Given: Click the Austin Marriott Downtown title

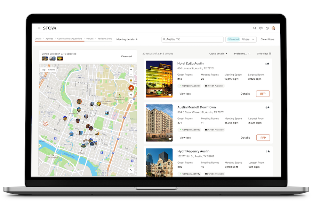Looking at the screenshot, I should click(196, 107).
